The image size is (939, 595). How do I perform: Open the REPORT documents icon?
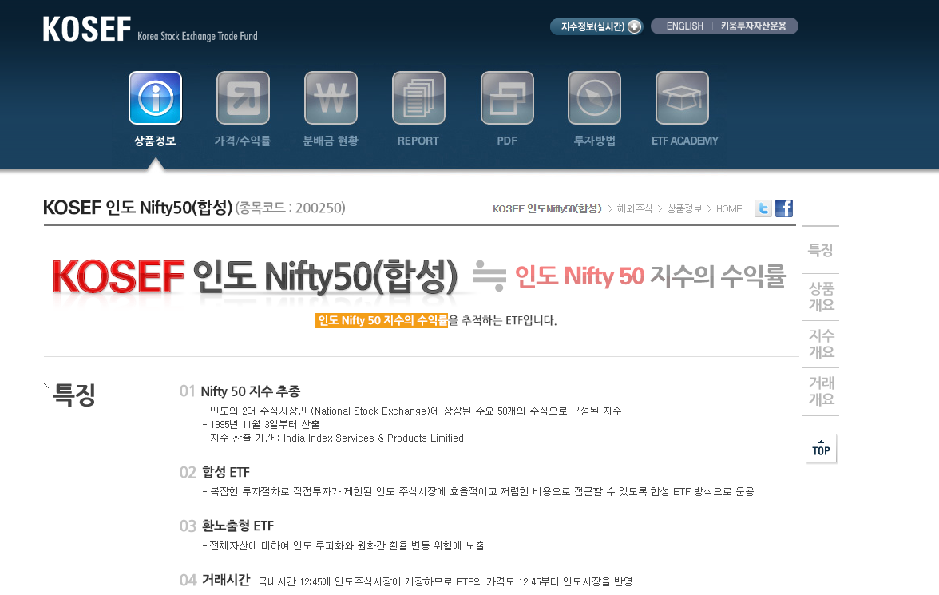418,97
